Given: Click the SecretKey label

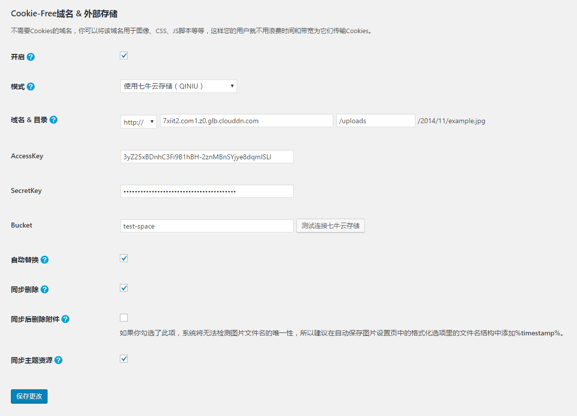Looking at the screenshot, I should (26, 190).
